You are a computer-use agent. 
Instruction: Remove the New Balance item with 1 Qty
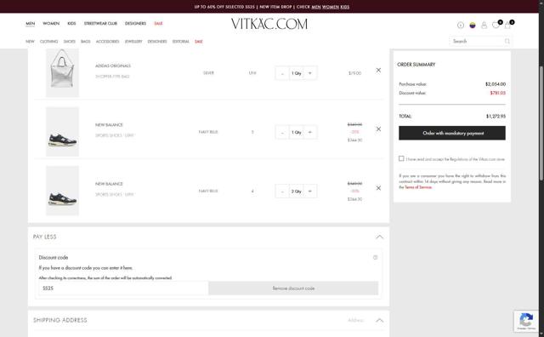tap(378, 129)
